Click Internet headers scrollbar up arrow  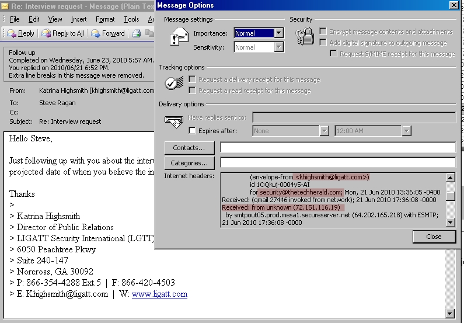tap(451, 178)
